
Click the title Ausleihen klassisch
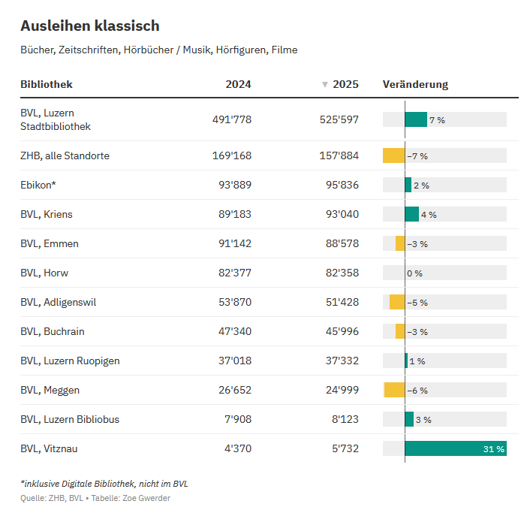tap(90, 26)
